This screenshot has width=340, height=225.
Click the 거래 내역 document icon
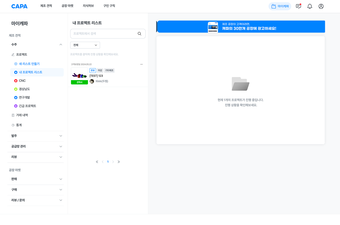(13, 115)
